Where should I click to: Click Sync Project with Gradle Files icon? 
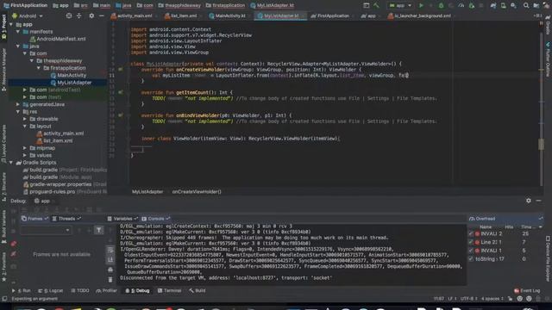click(493, 5)
